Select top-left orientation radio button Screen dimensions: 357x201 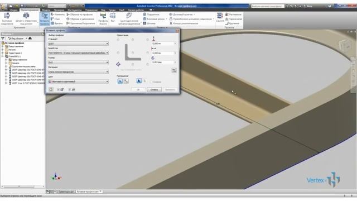118,40
